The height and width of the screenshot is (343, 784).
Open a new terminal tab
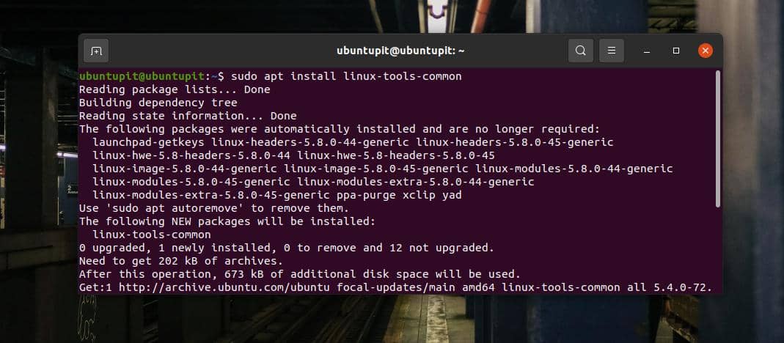[x=96, y=51]
